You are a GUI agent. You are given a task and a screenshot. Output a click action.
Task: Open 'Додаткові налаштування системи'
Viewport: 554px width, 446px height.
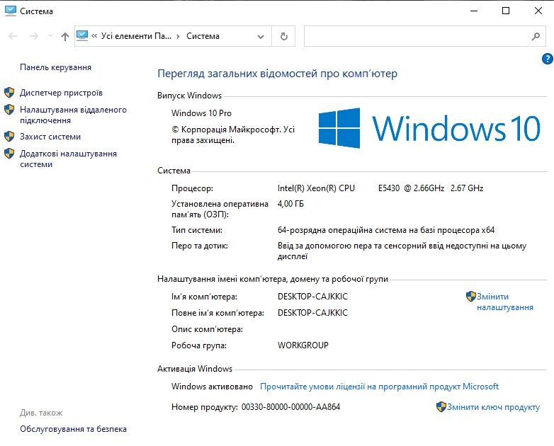coord(68,159)
